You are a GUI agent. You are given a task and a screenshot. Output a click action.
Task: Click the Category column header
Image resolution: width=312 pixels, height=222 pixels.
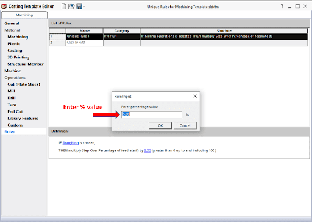point(122,31)
